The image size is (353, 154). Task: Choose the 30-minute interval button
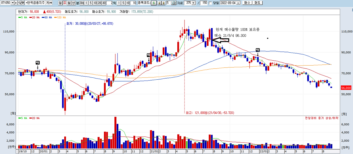(104, 3)
